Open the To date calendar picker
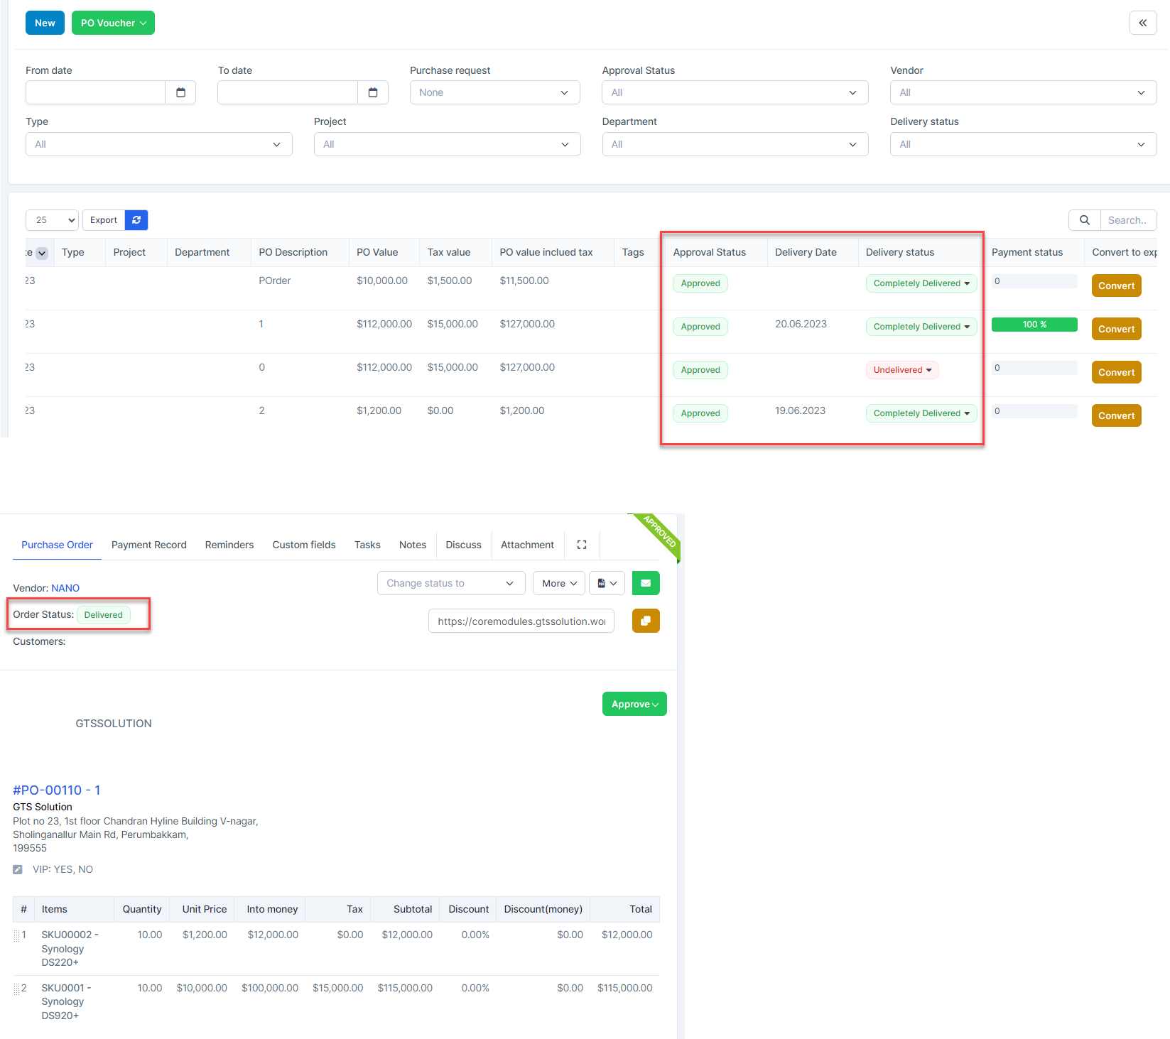The image size is (1170, 1039). [x=373, y=92]
